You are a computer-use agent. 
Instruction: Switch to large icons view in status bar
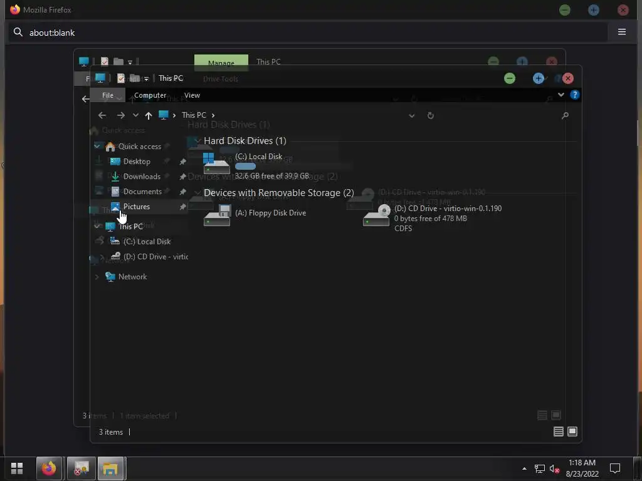572,432
